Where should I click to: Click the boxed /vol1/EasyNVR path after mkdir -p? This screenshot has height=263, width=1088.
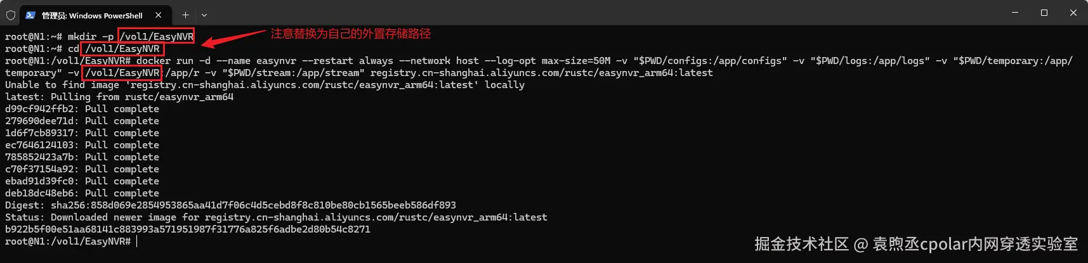click(156, 36)
